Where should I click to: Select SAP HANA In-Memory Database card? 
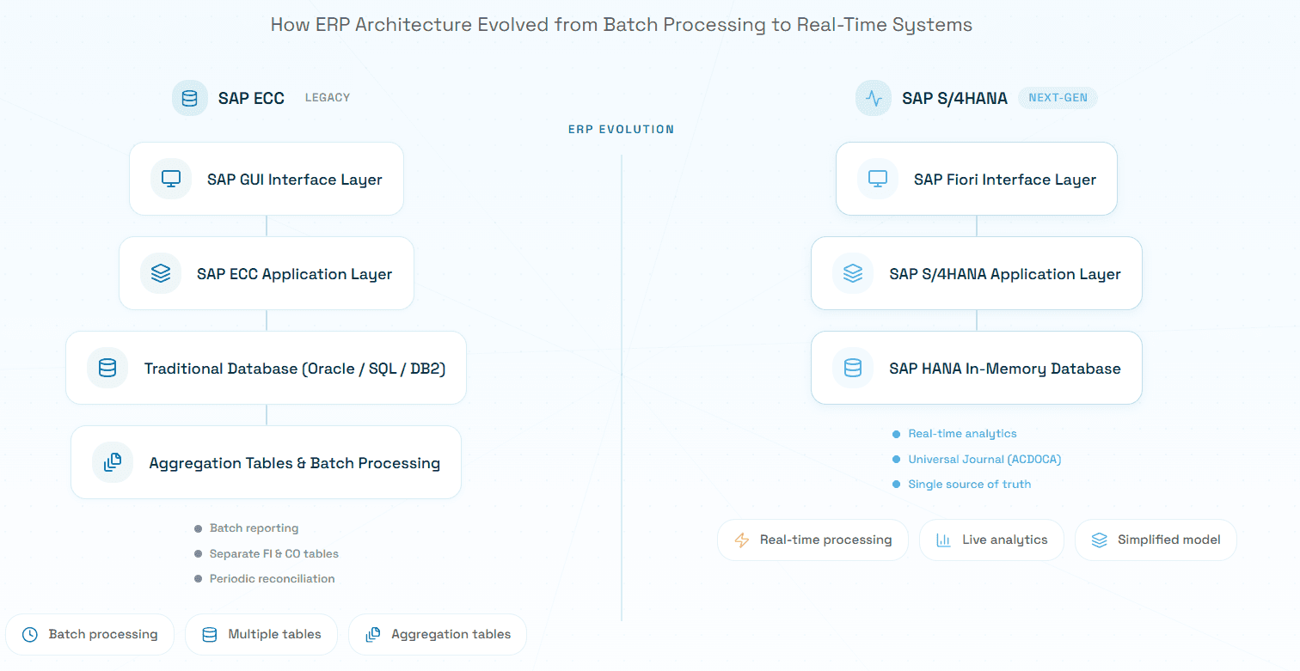(x=977, y=368)
